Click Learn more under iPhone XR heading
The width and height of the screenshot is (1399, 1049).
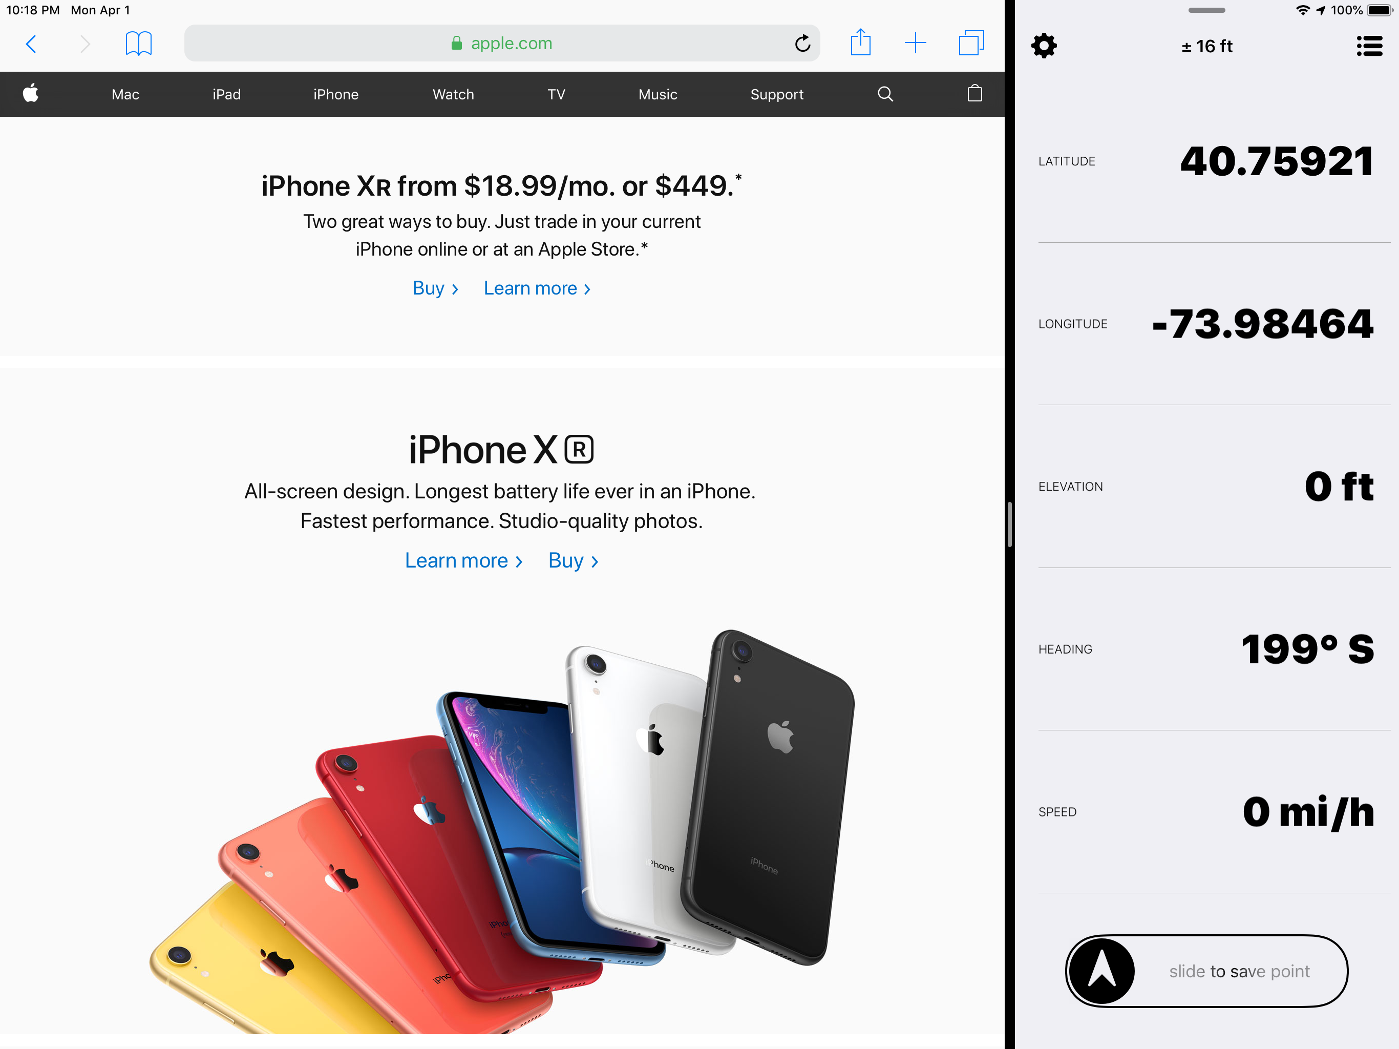tap(463, 560)
